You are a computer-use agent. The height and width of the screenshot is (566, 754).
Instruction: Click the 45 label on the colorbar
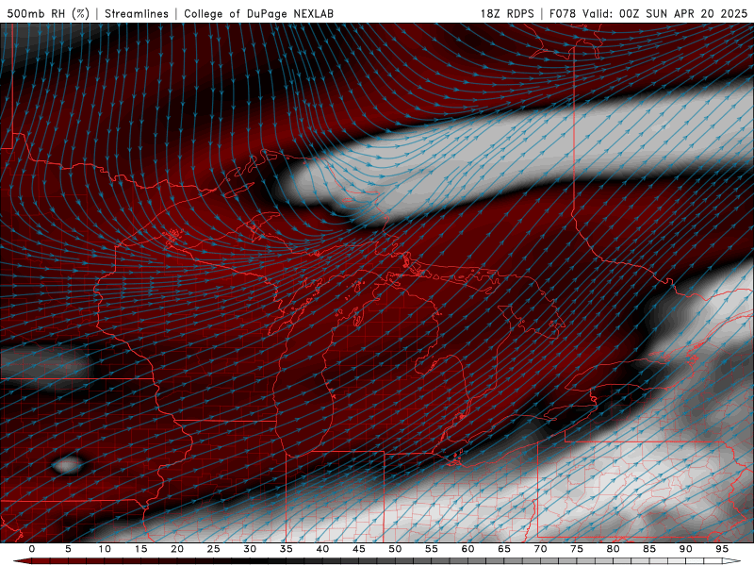point(358,549)
